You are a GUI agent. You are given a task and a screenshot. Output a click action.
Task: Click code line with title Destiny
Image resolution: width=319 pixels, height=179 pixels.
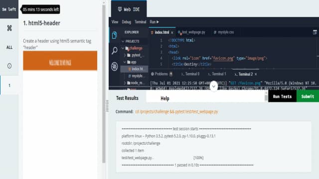191,64
